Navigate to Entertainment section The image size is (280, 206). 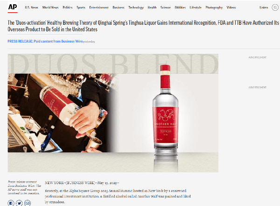point(99,7)
